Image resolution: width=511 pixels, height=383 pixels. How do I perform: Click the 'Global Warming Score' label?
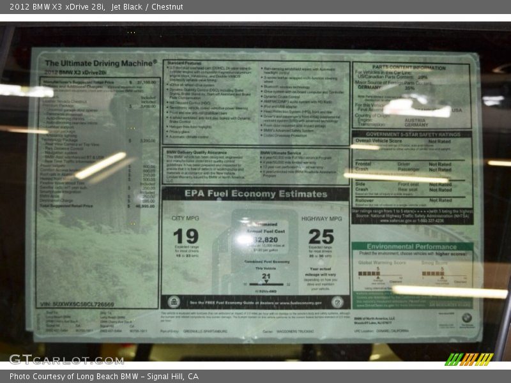pos(382,262)
